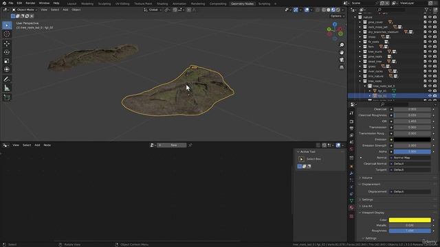The image size is (440, 247).
Task: Select the Scale tool
Action: point(7,61)
